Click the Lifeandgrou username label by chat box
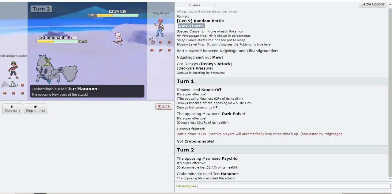Viewport: 392px width, 194px height. pyautogui.click(x=186, y=186)
